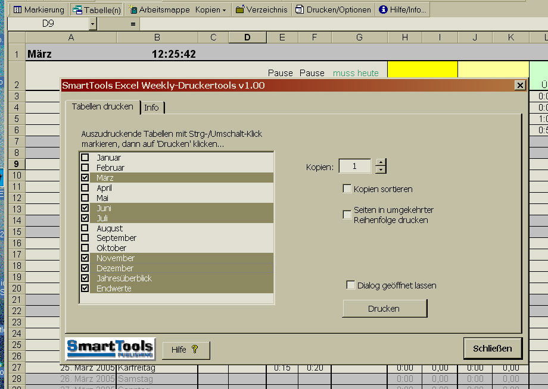
Task: Uncheck the Juli checkbox
Action: click(x=85, y=218)
